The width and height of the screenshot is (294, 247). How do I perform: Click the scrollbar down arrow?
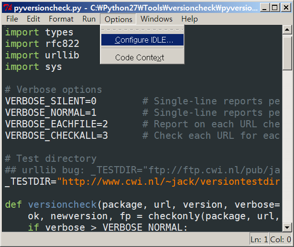tap(287, 227)
